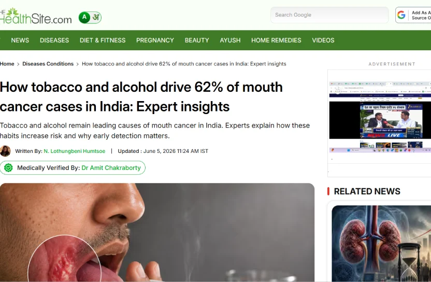431x282 pixels.
Task: Click the Google G logo icon
Action: pos(401,15)
